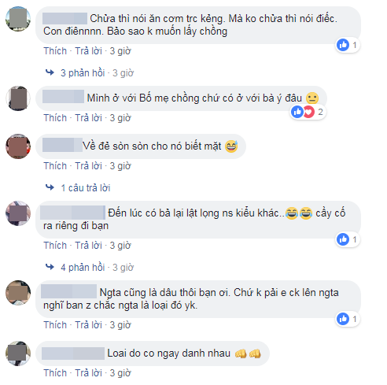Click the like count on the "Đến lúc có bà" comment
The width and height of the screenshot is (387, 385).
pyautogui.click(x=355, y=239)
